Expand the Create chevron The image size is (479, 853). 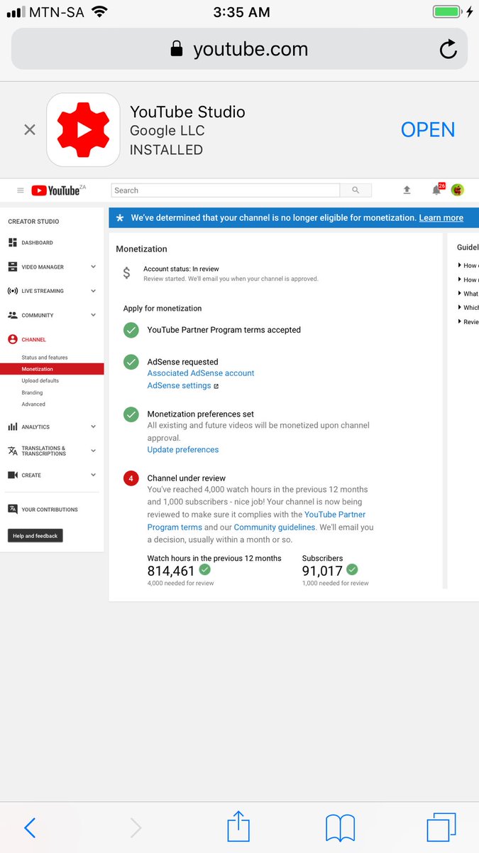(94, 476)
